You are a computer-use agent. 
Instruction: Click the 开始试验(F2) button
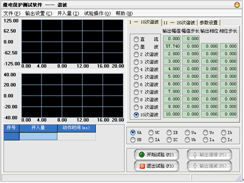(x=157, y=155)
